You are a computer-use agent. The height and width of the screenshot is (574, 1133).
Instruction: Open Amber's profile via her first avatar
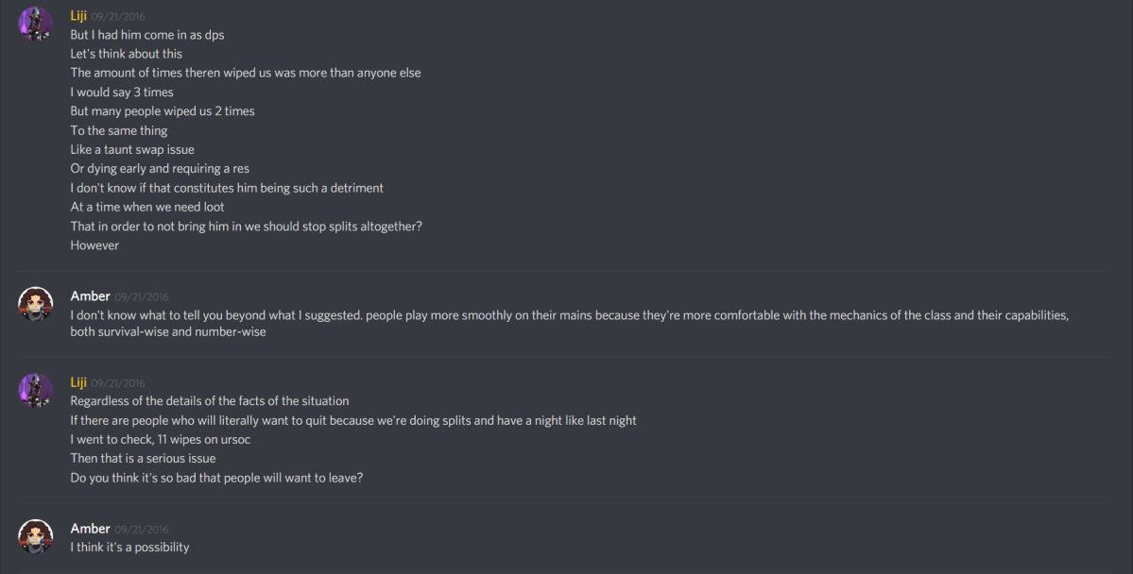35,304
